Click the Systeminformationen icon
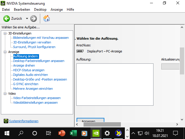 tap(6, 121)
